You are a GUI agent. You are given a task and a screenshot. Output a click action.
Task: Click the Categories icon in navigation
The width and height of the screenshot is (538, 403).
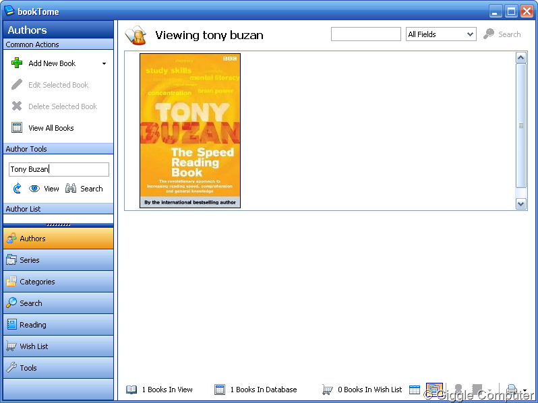(11, 281)
